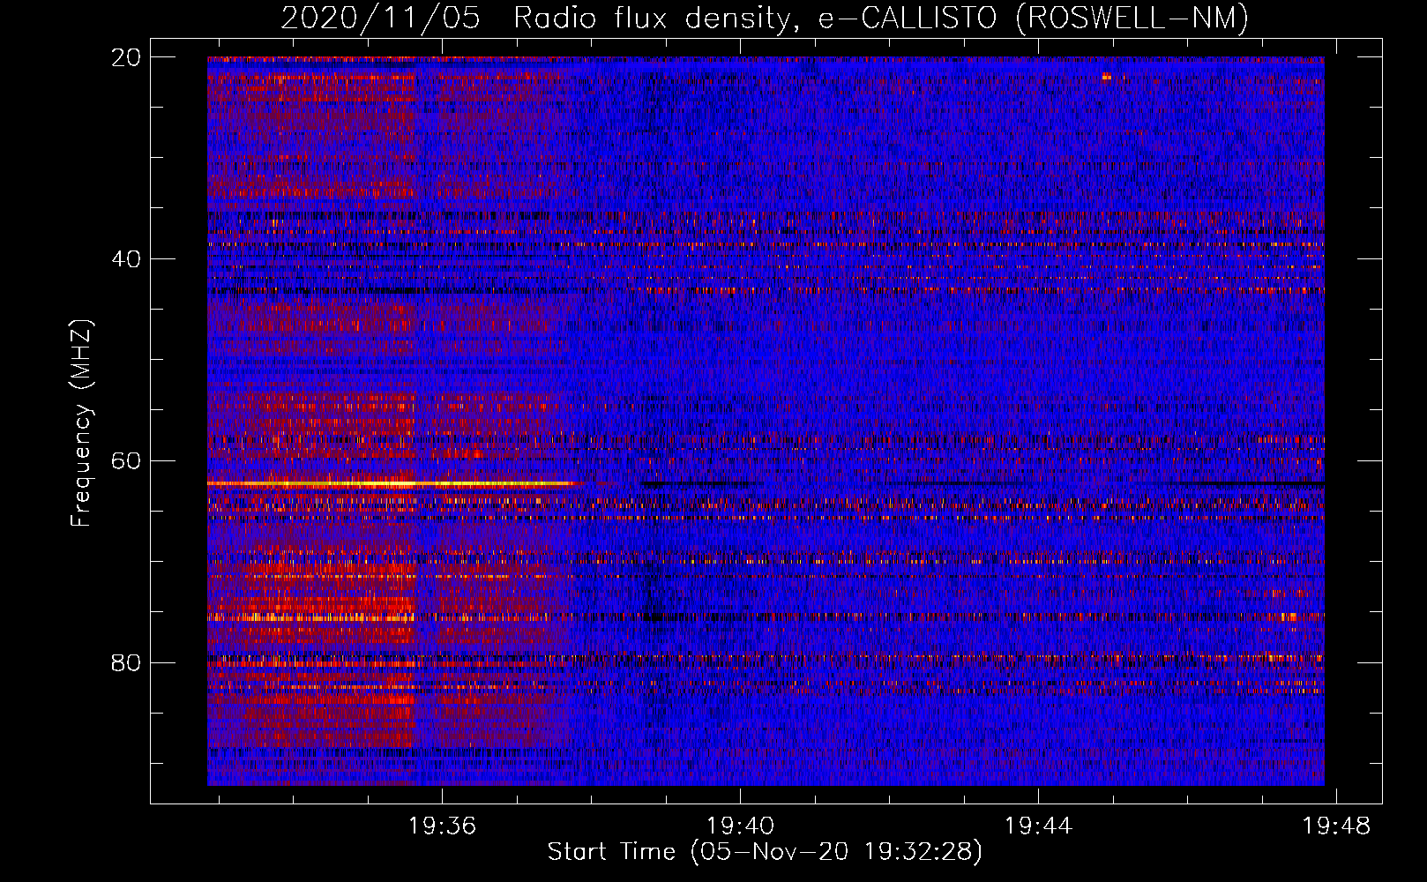Click the 'Frequency (MHZ)' axis label

click(x=81, y=423)
